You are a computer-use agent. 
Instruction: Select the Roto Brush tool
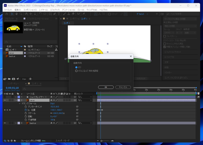point(79,14)
